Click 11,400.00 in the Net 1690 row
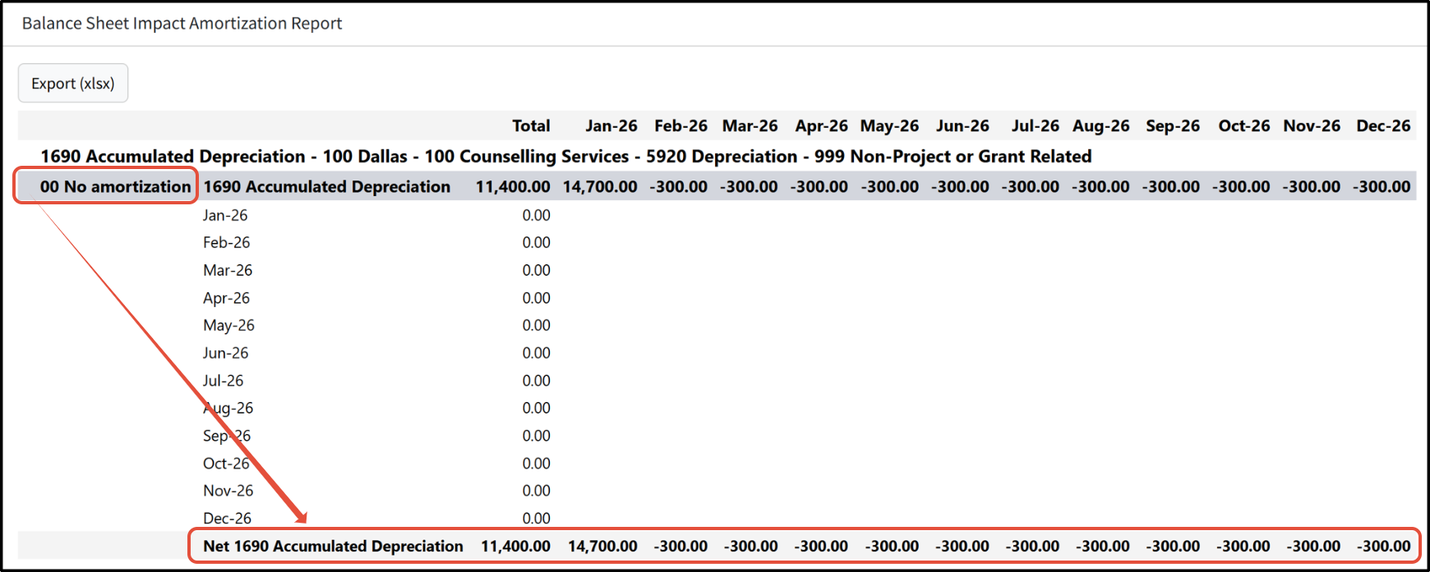Viewport: 1430px width, 572px height. pyautogui.click(x=515, y=546)
